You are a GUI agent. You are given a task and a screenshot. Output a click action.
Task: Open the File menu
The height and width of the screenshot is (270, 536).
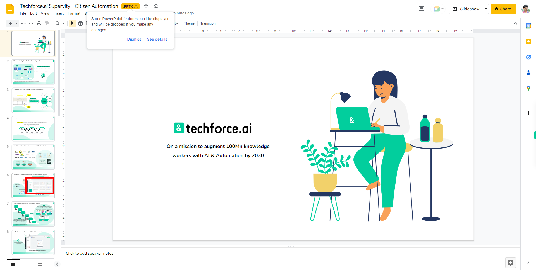tap(23, 13)
